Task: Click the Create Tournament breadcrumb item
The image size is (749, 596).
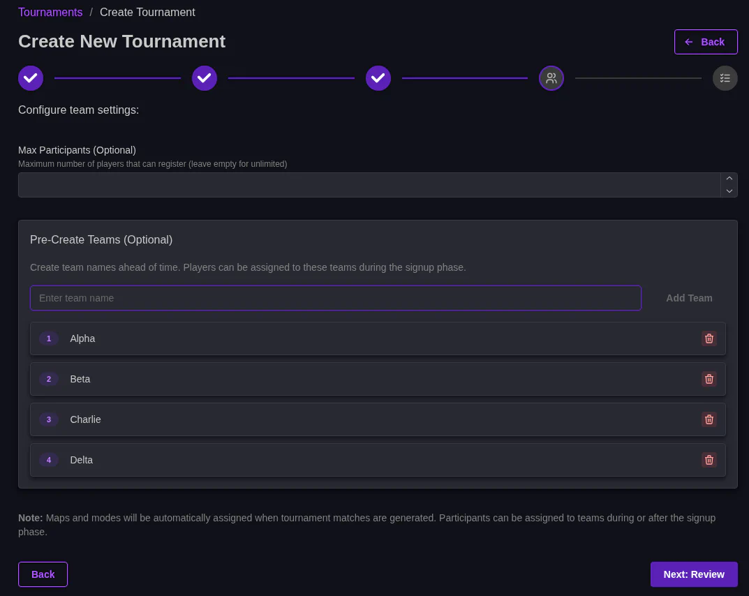Action: 147,12
